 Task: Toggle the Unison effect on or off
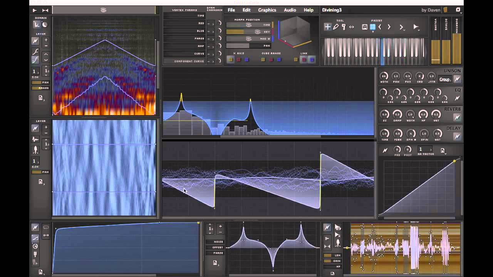tap(457, 79)
